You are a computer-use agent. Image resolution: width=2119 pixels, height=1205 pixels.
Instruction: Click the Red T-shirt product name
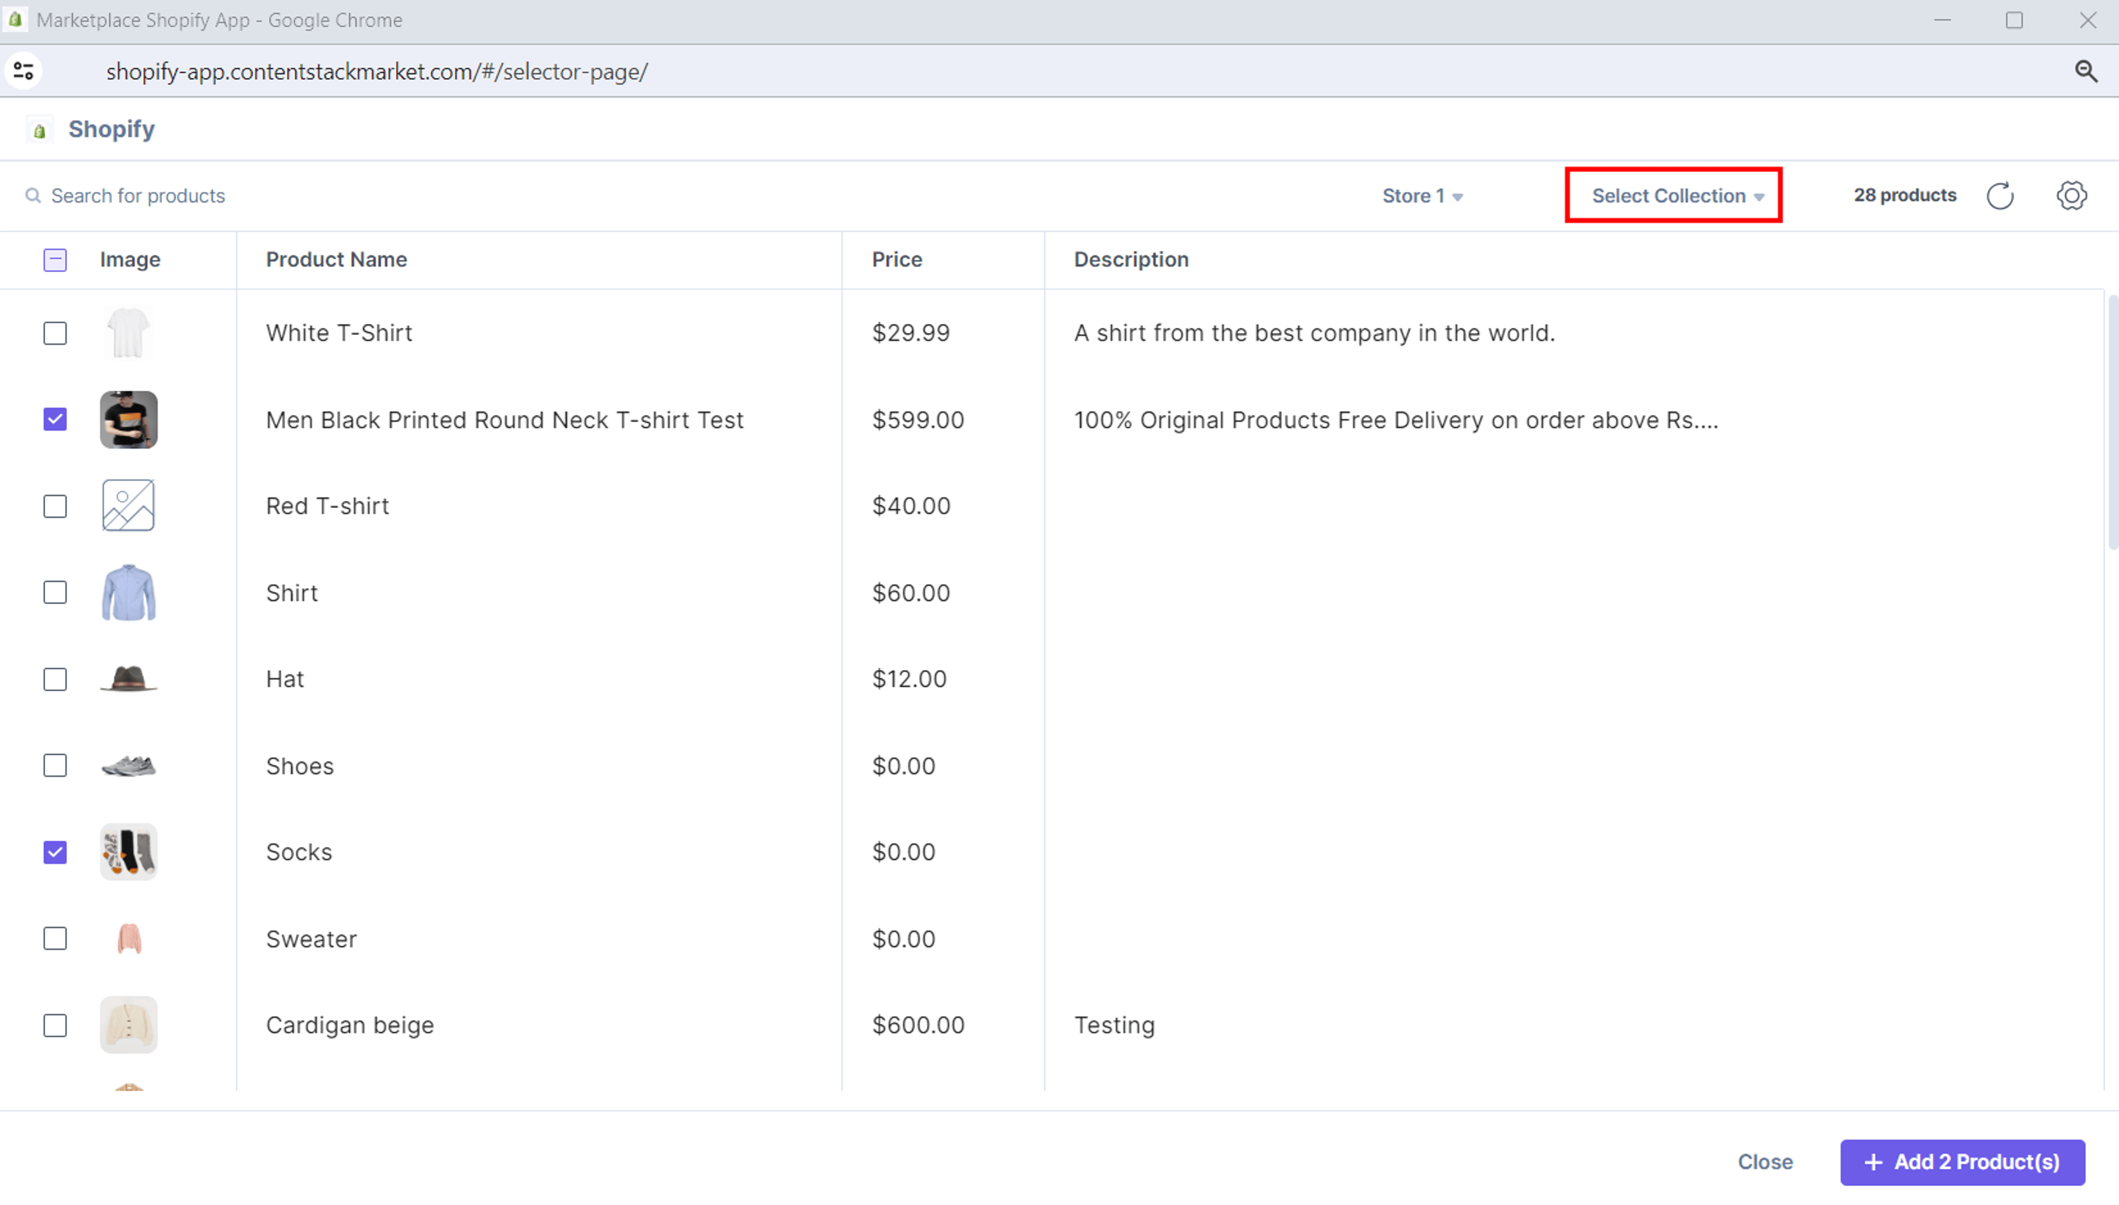[x=327, y=505]
